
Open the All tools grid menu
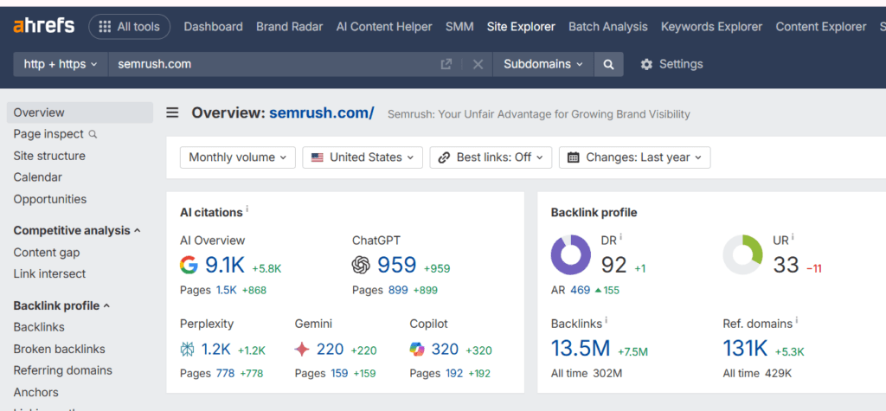(x=130, y=27)
